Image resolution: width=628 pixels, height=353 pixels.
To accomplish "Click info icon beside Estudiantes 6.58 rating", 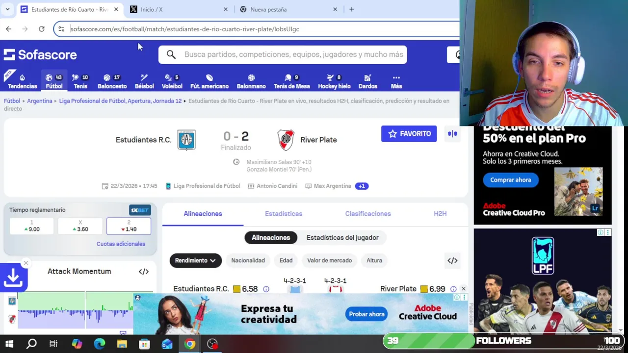I will pos(266,289).
